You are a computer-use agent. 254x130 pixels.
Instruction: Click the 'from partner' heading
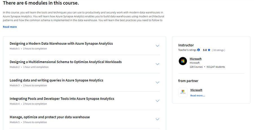point(188,81)
